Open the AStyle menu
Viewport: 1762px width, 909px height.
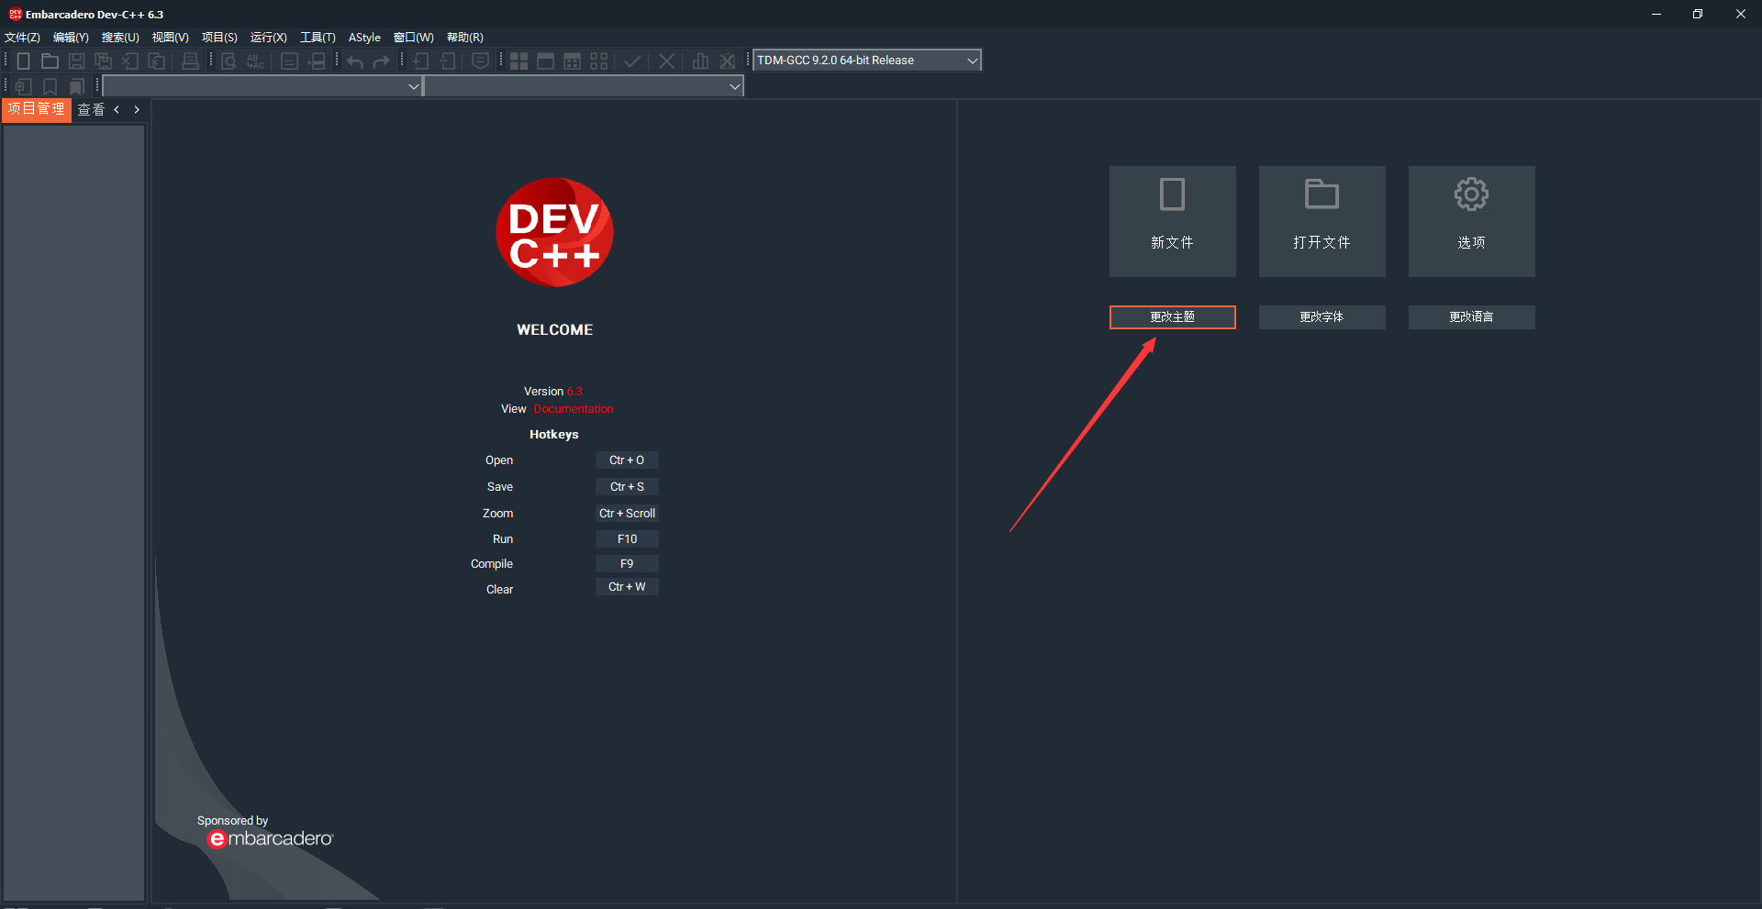(363, 38)
